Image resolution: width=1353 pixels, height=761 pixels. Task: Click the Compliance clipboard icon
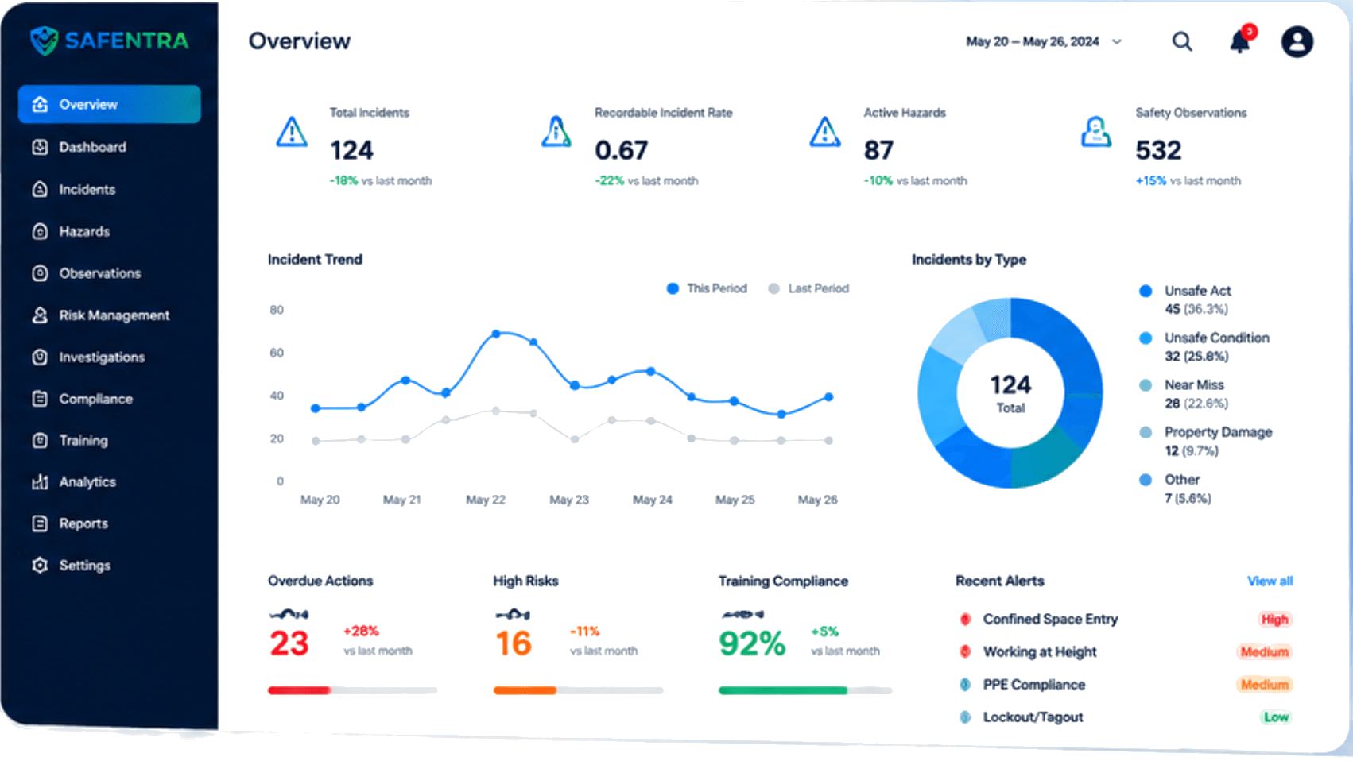pyautogui.click(x=40, y=399)
